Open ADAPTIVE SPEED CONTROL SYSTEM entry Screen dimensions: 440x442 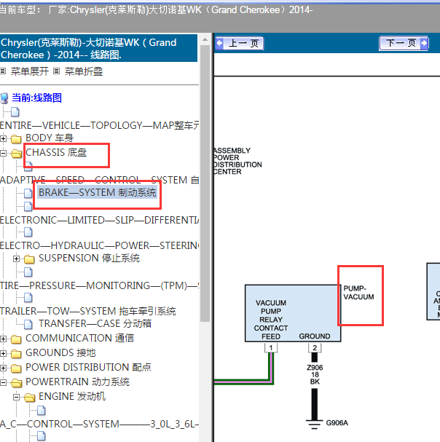point(99,180)
